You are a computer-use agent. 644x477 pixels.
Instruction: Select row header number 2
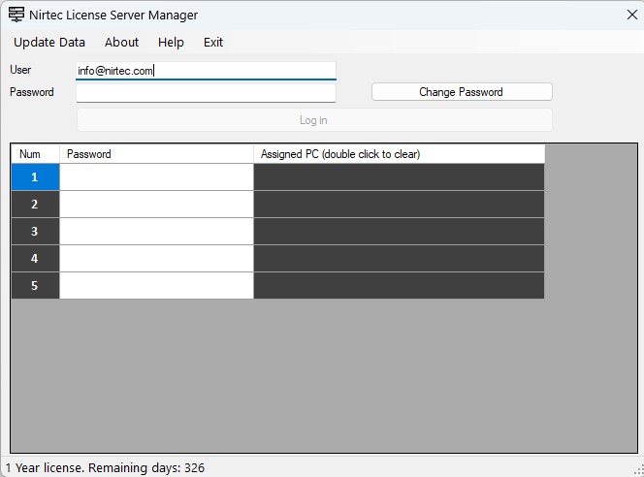tap(35, 204)
